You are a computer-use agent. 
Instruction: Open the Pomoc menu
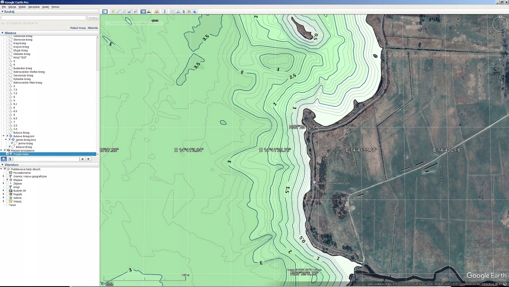click(x=56, y=7)
